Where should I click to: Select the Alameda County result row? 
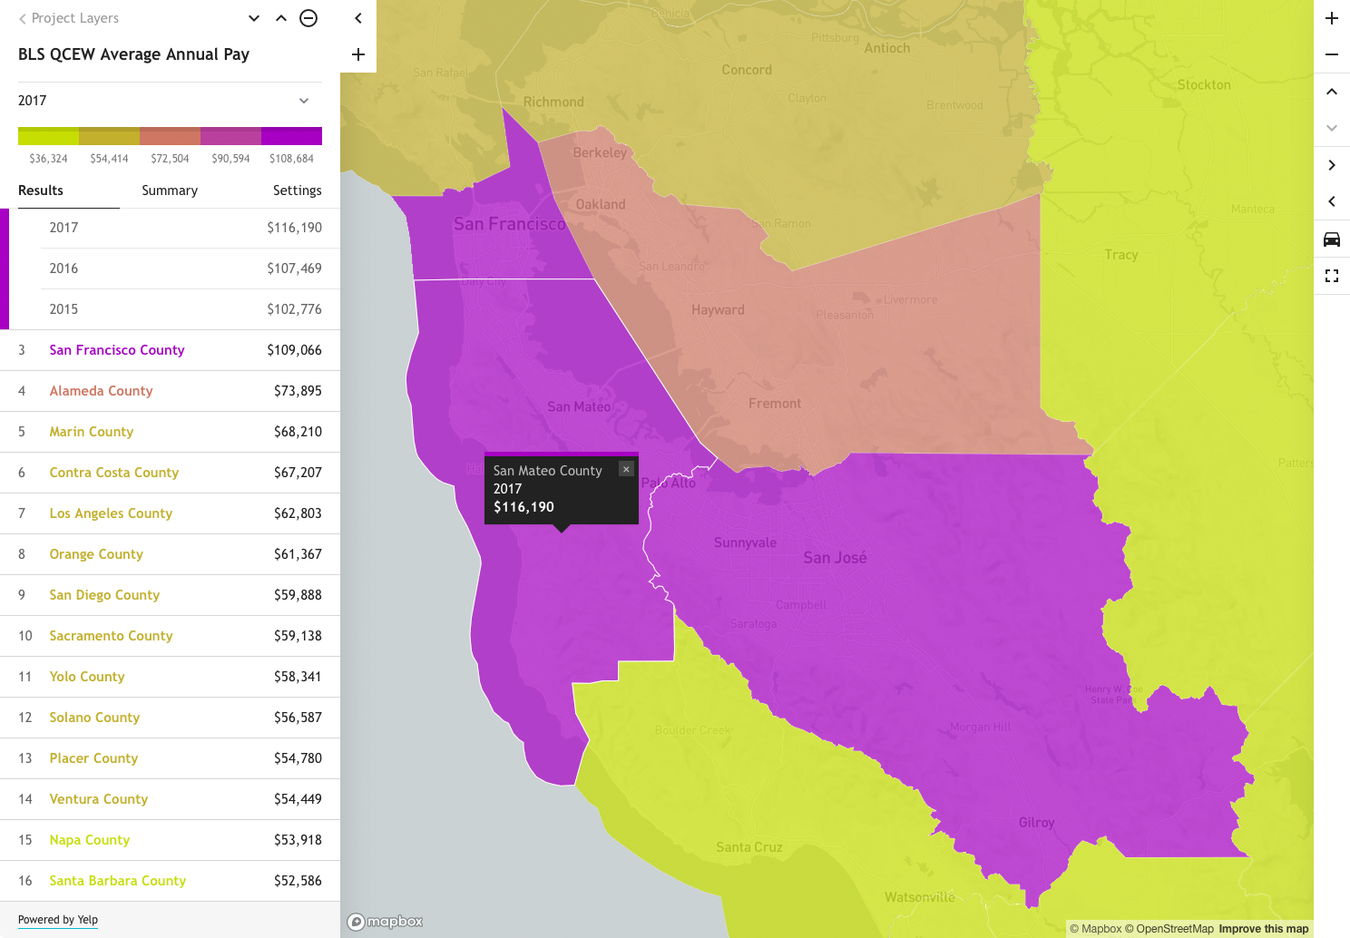click(170, 391)
